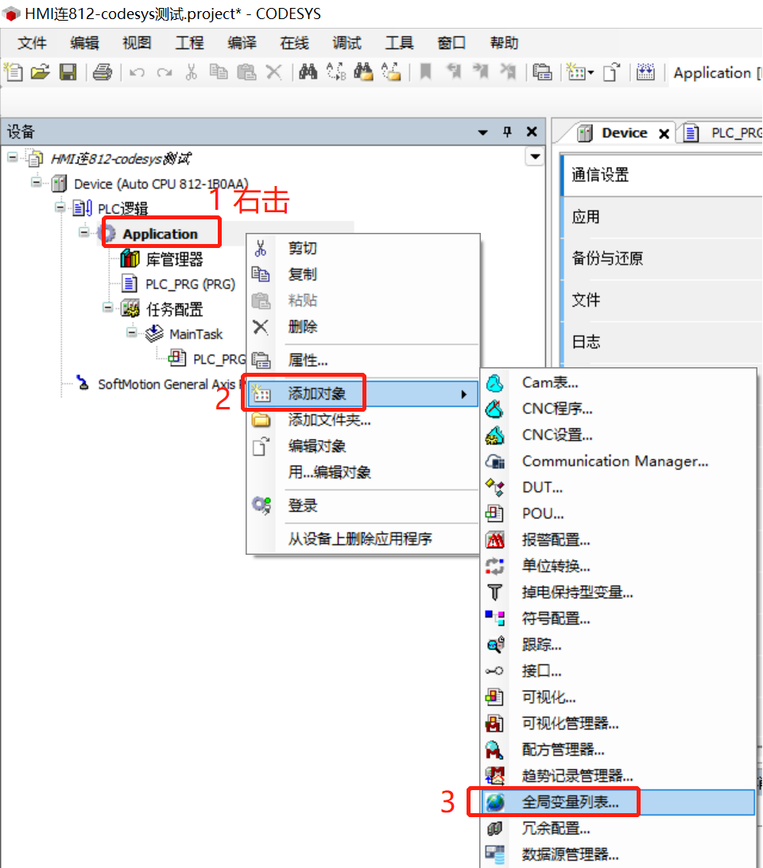Switch to the PLC_PRG editor tab
The image size is (763, 868).
coord(722,133)
